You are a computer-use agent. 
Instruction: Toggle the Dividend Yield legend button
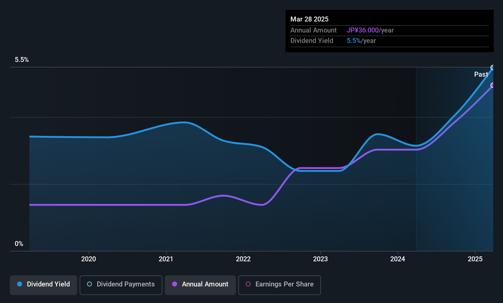[43, 285]
